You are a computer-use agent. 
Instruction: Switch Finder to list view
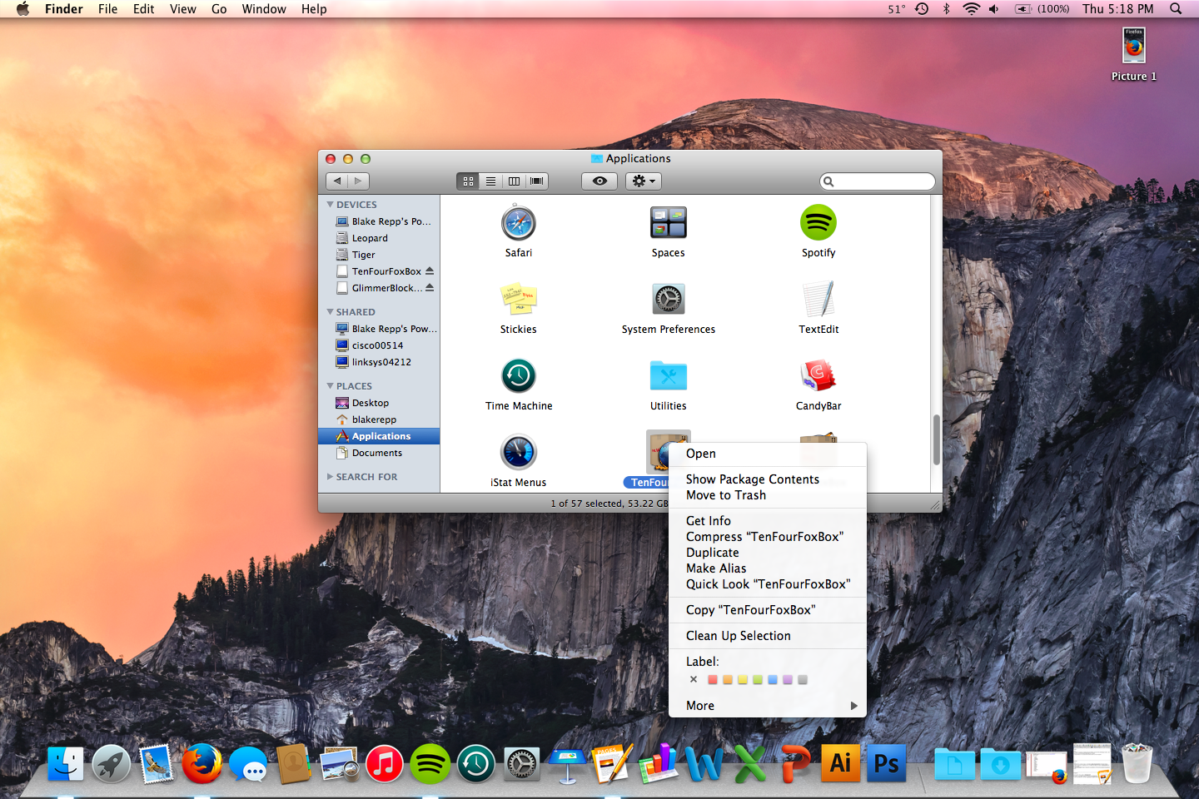tap(491, 181)
